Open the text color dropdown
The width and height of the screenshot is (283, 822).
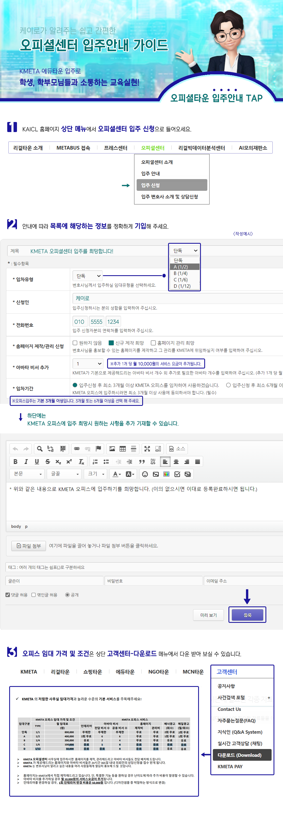[117, 474]
